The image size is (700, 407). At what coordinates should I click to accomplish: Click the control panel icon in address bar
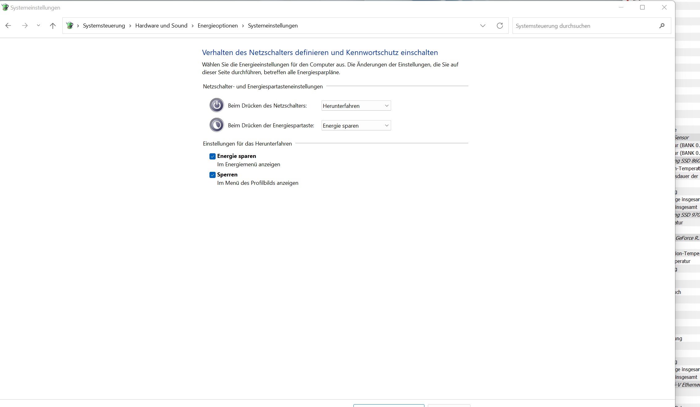tap(70, 26)
